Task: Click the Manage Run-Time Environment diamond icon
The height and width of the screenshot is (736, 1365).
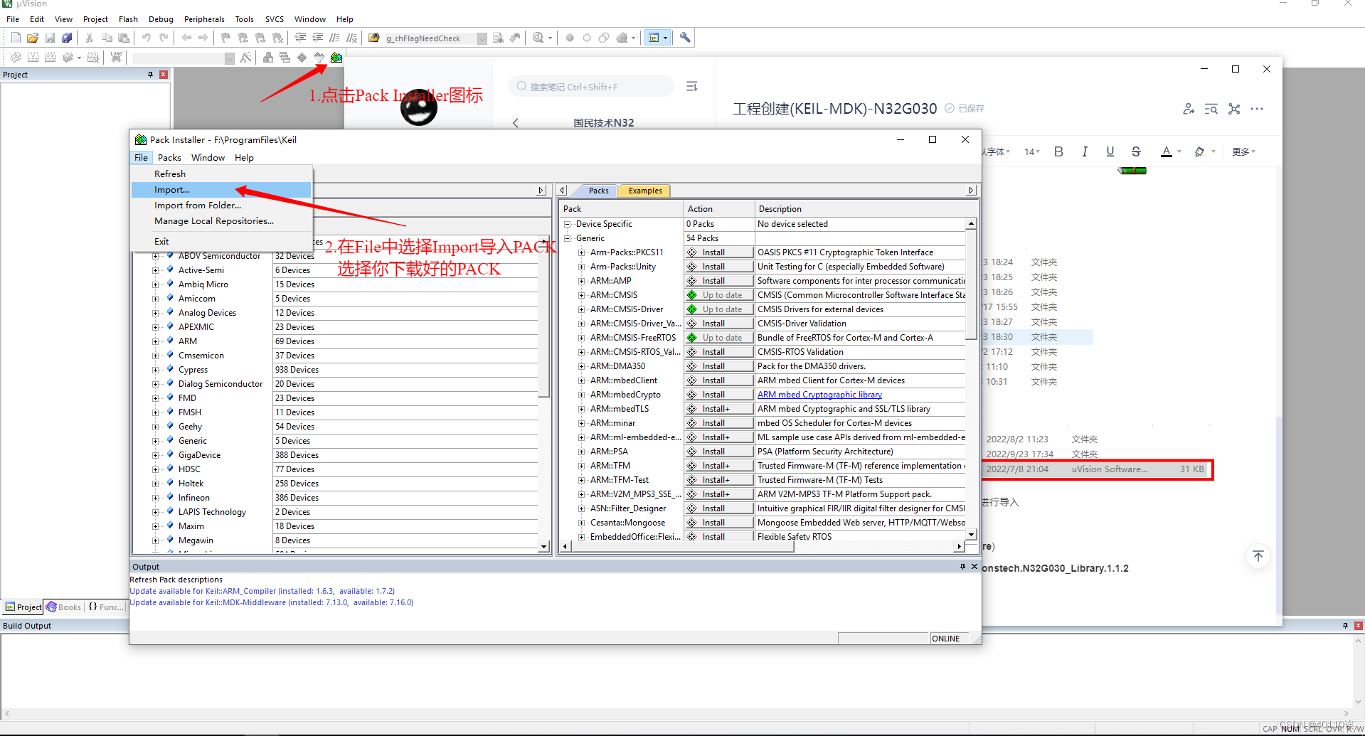Action: [x=302, y=58]
